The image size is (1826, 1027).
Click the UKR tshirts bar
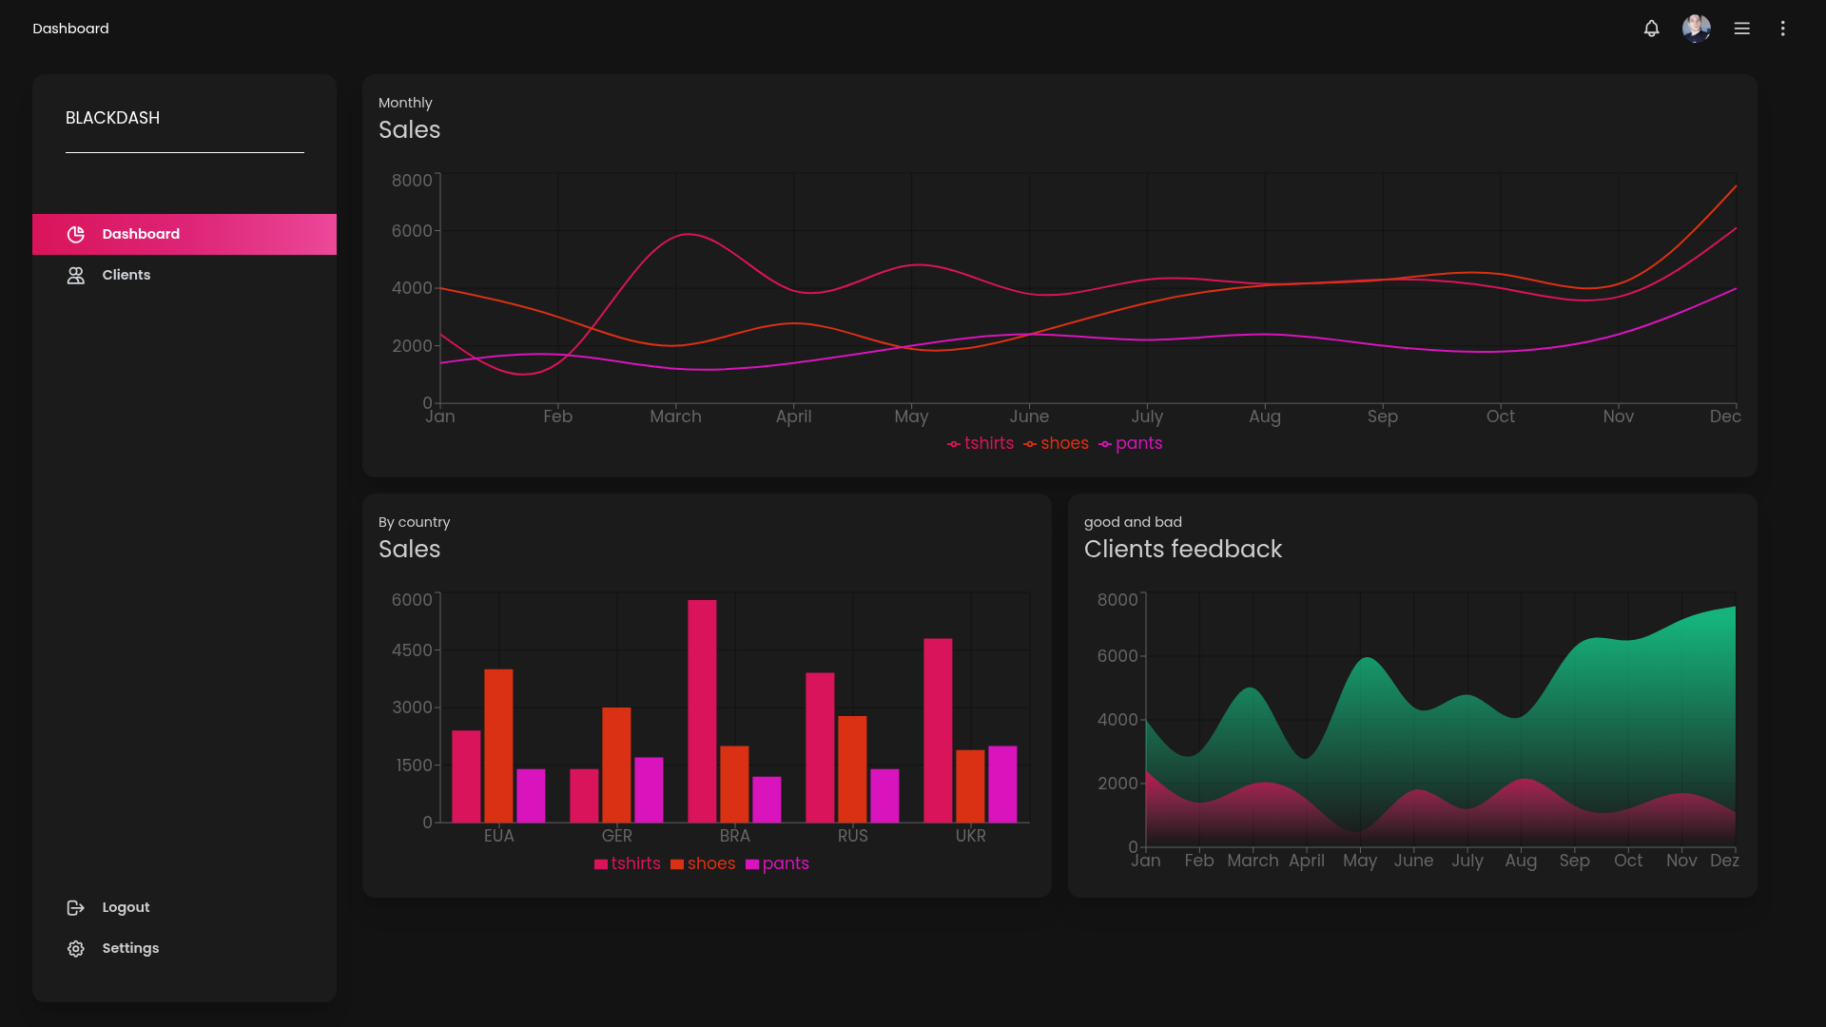coord(938,730)
